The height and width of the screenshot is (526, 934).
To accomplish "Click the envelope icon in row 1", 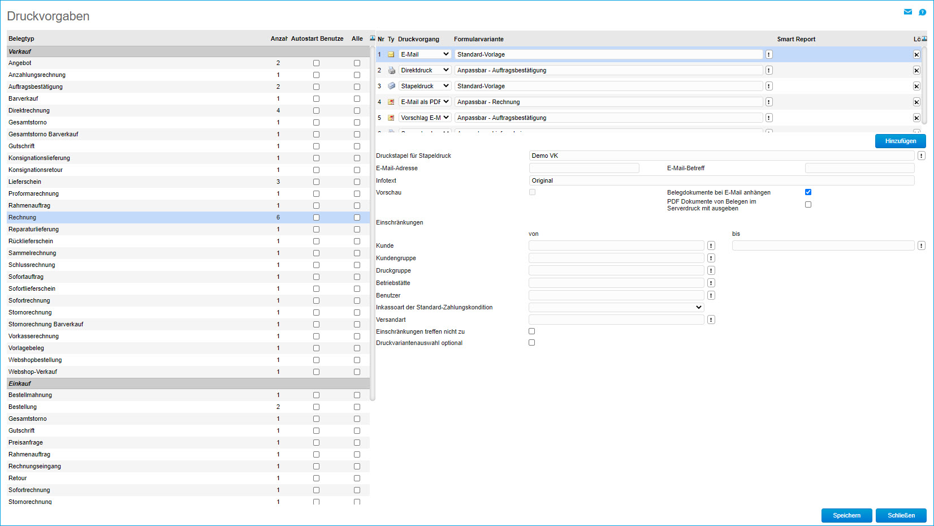I will tap(391, 54).
